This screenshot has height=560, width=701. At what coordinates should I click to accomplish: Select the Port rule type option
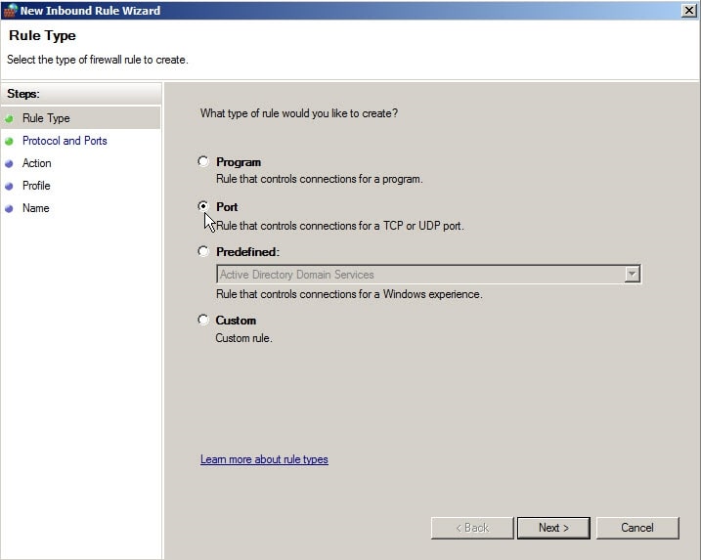pos(203,207)
